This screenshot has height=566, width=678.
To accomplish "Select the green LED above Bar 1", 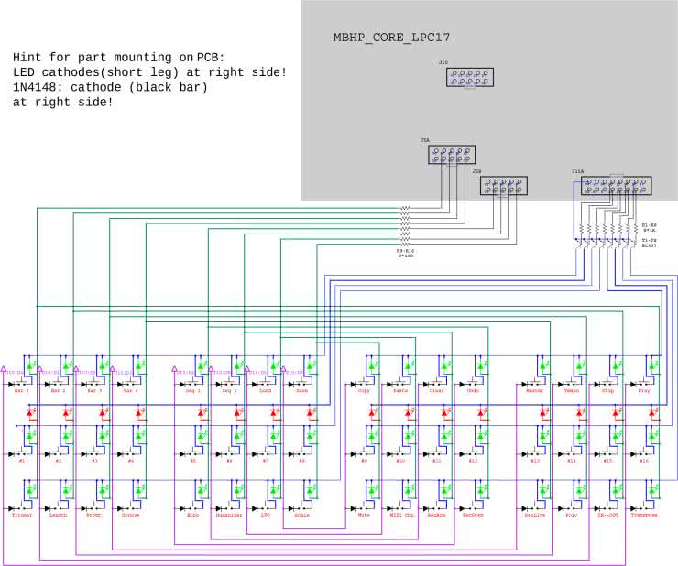I will coord(29,365).
